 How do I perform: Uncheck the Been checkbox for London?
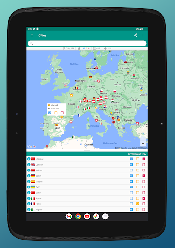(x=131, y=165)
